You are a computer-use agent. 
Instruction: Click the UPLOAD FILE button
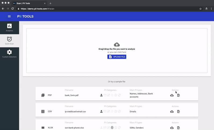point(117,57)
